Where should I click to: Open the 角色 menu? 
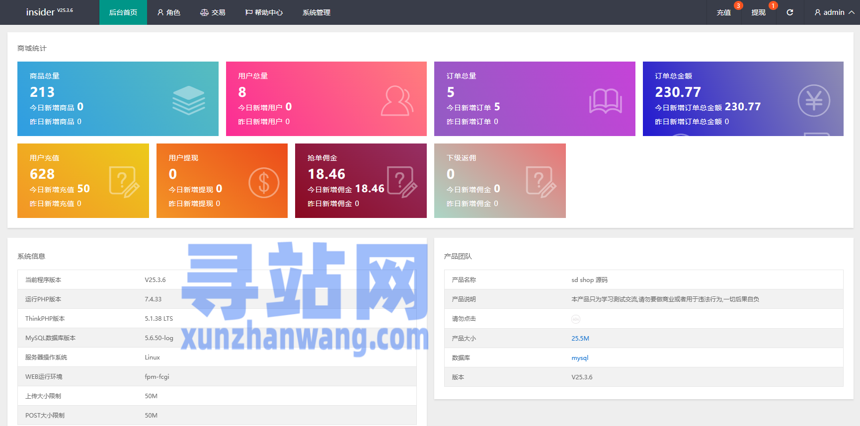(x=169, y=12)
